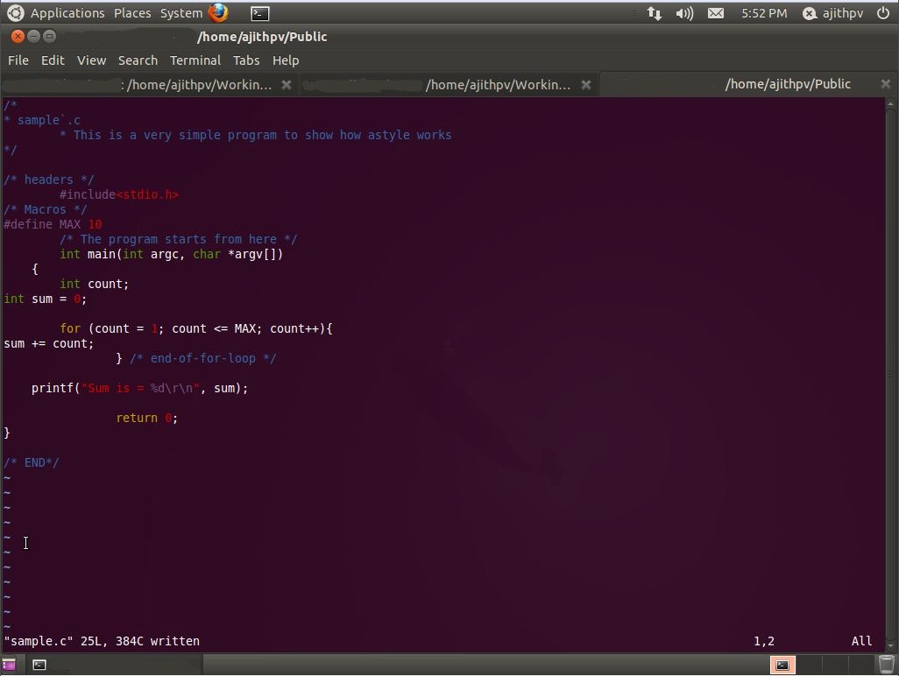899x676 pixels.
Task: Click the power button in the top panel
Action: (884, 12)
